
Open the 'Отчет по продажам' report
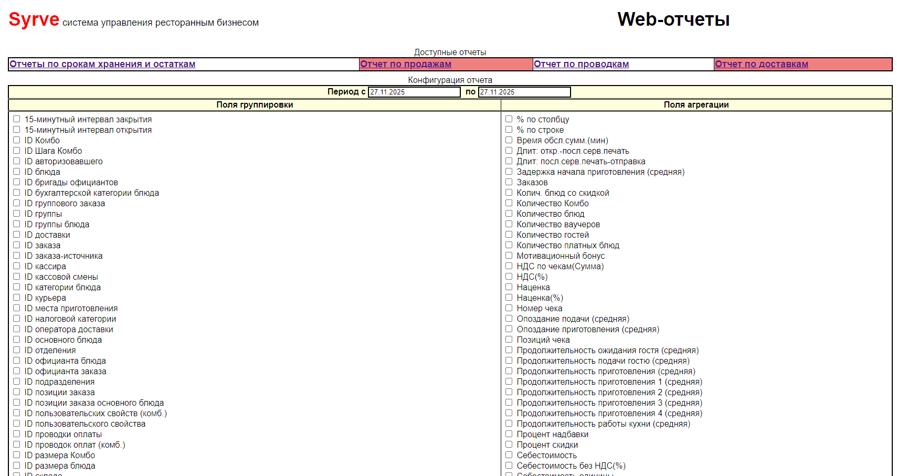click(405, 64)
